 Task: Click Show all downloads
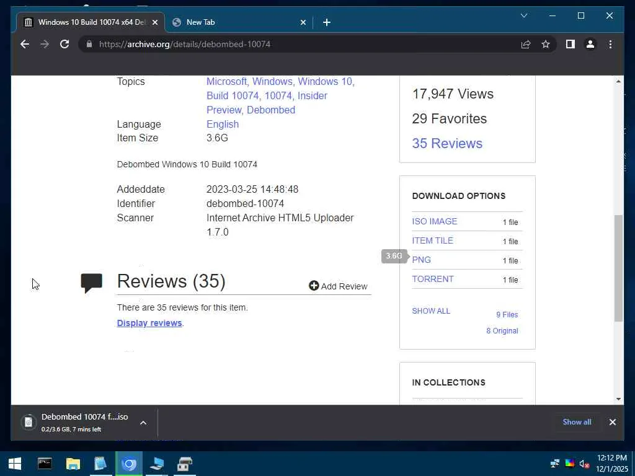coord(577,421)
